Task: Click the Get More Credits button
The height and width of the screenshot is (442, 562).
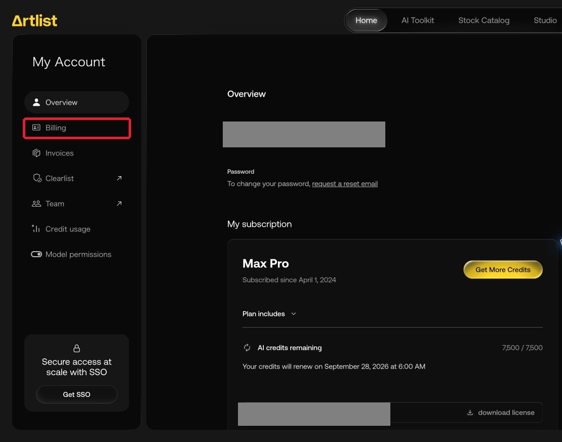Action: pyautogui.click(x=503, y=269)
